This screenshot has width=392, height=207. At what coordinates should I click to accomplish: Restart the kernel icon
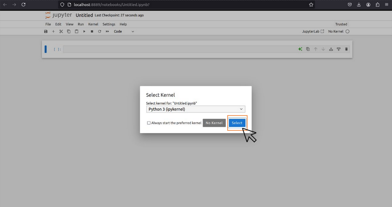(x=99, y=32)
